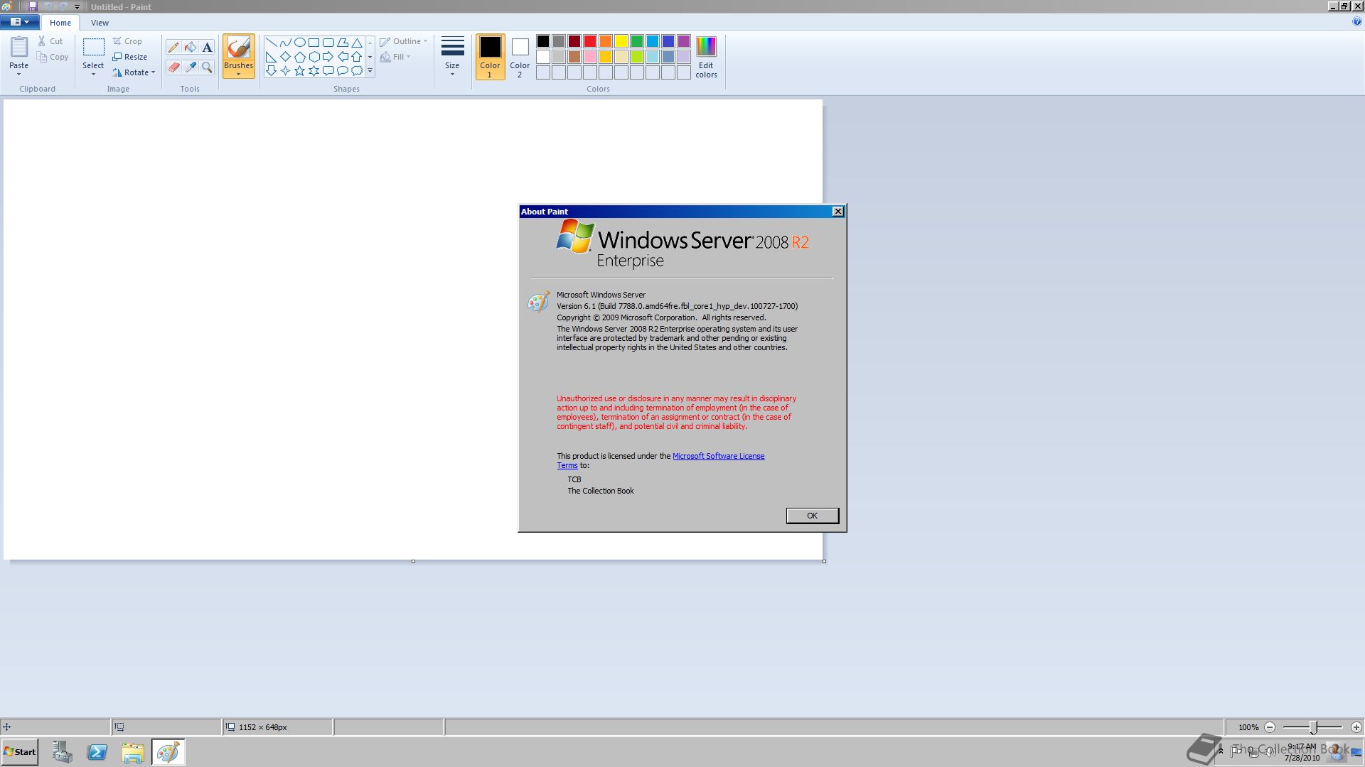Choose the Rectangle shape
Image resolution: width=1365 pixels, height=767 pixels.
(x=314, y=43)
